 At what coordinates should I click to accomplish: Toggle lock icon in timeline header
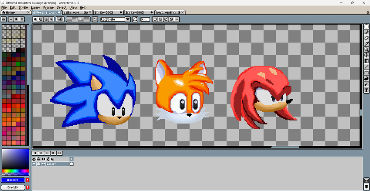pyautogui.click(x=39, y=159)
